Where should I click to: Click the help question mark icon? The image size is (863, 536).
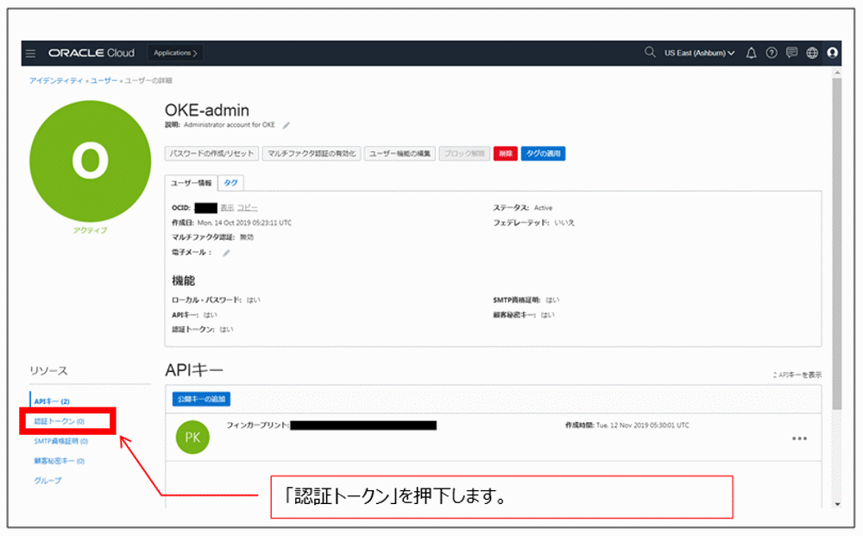coord(771,53)
